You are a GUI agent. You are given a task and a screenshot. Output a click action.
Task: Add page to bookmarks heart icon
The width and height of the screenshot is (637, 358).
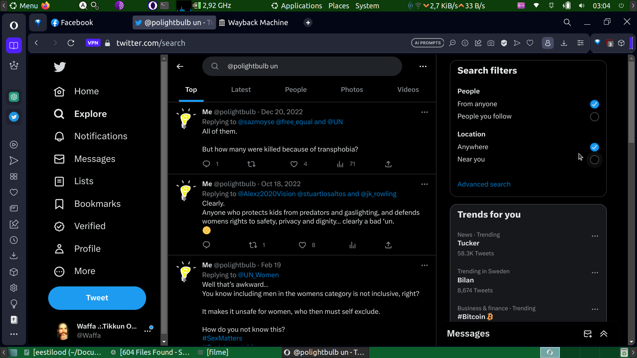[530, 43]
